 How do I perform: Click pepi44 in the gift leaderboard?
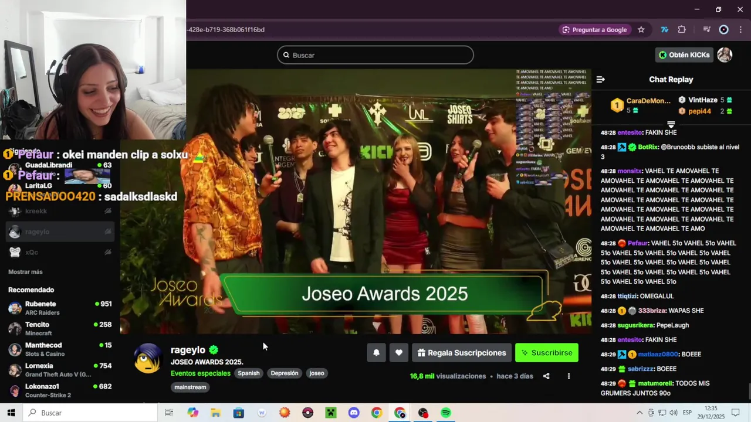point(700,111)
